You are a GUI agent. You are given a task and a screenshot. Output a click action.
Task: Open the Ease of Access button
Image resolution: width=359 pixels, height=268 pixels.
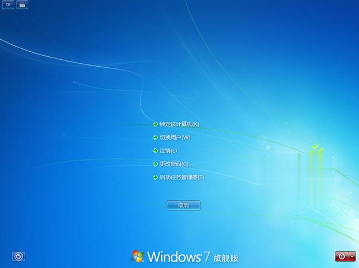click(x=18, y=256)
